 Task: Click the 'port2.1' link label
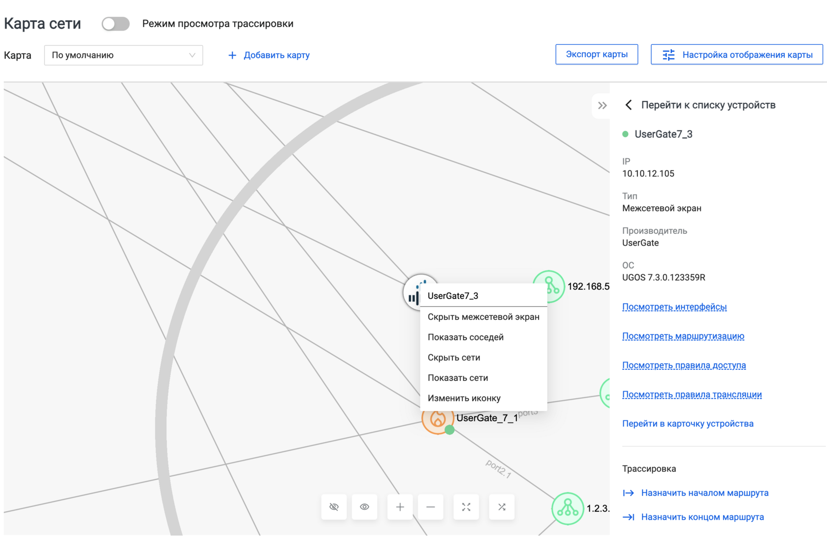(498, 469)
